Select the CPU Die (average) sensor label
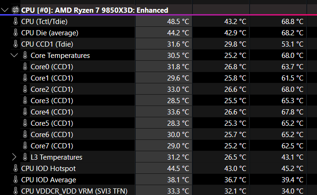 pos(50,33)
